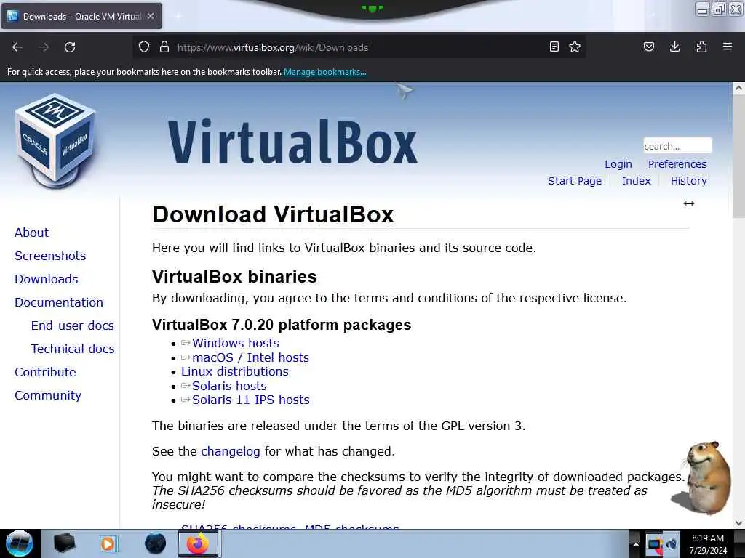Click the search... input box
This screenshot has height=558, width=745.
coord(677,145)
